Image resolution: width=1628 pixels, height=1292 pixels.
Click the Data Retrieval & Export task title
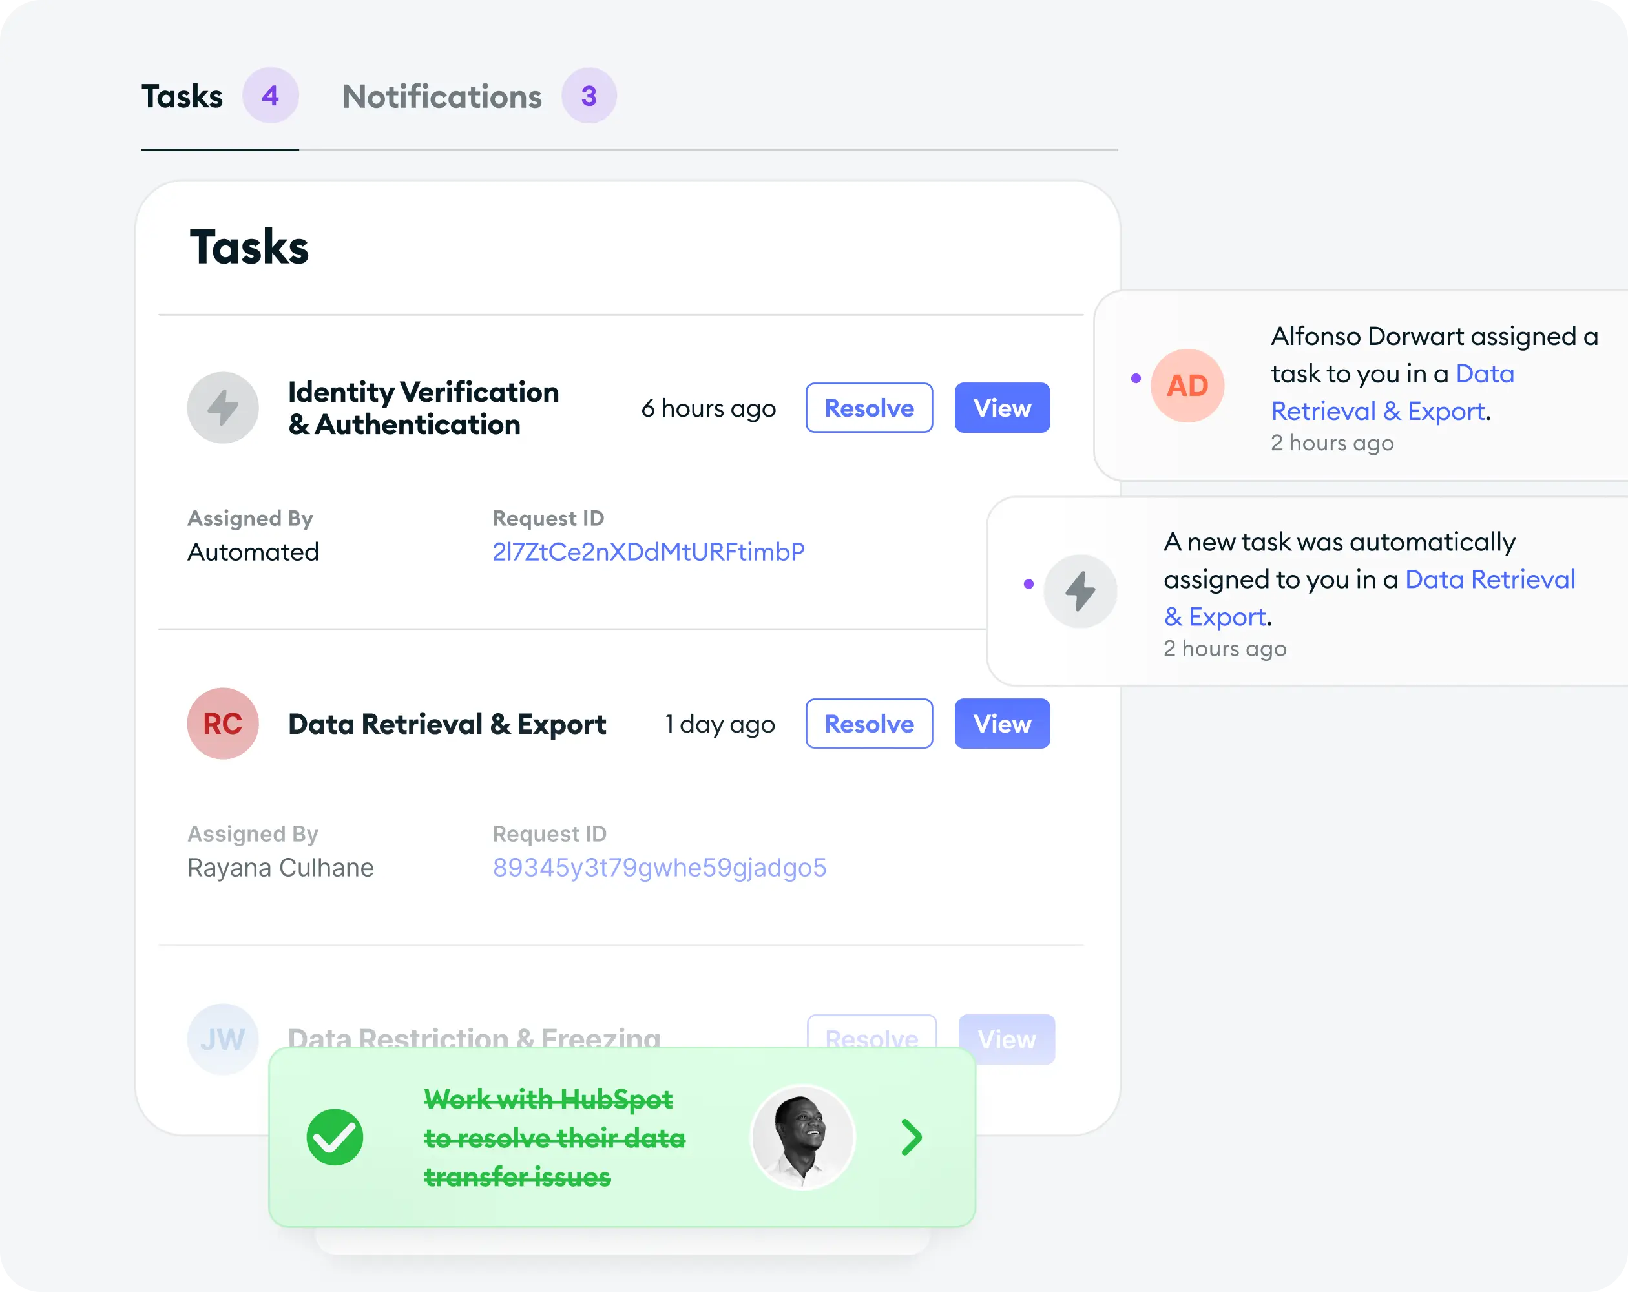coord(447,724)
